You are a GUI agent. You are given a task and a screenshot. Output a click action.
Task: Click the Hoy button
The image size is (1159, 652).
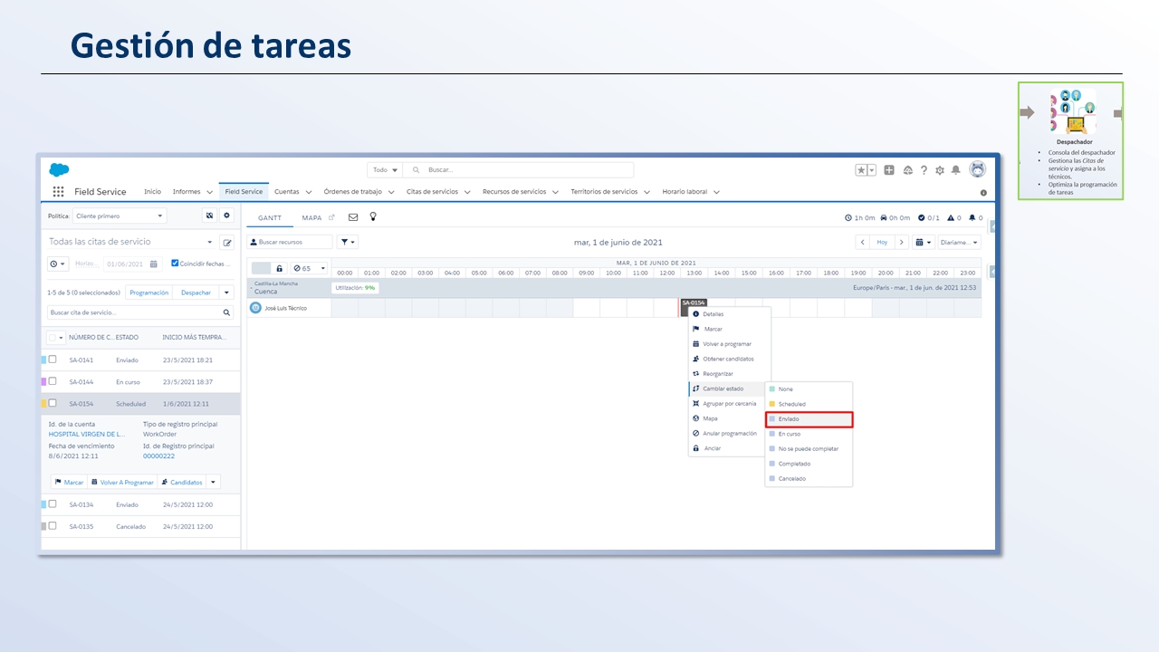click(882, 243)
